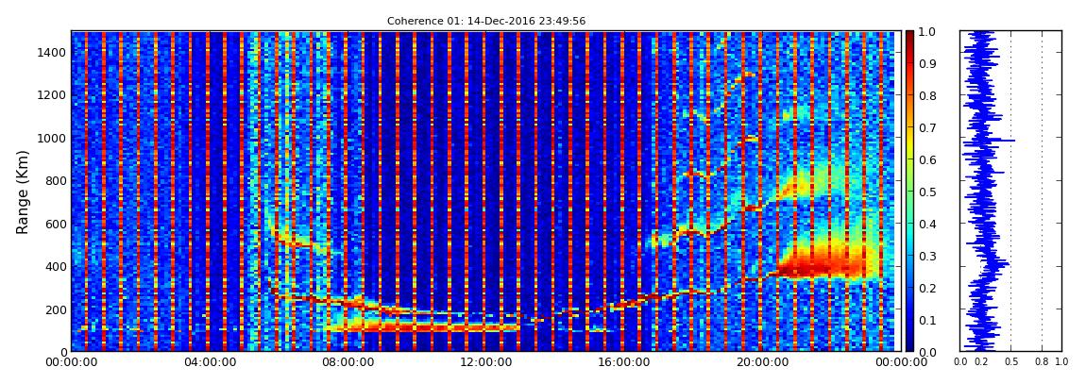Screen dimensions: 1086x384
Task: Click the 600 tick label on the range axis
Action: (57, 225)
